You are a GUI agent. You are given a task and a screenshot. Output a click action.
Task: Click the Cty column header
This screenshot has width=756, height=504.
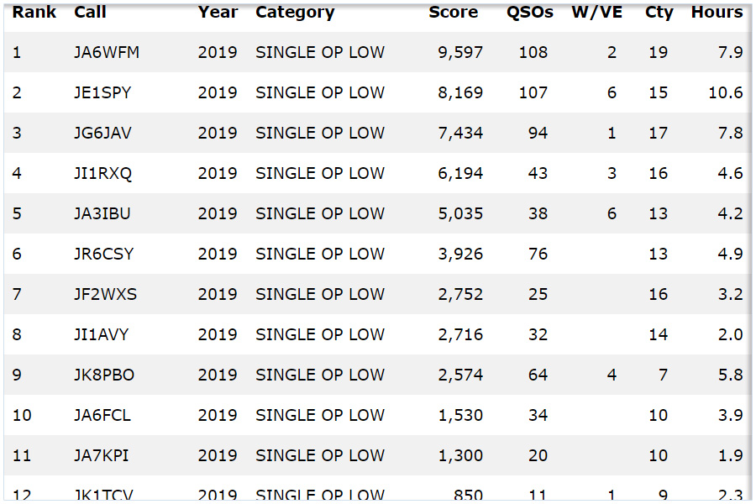pos(658,13)
